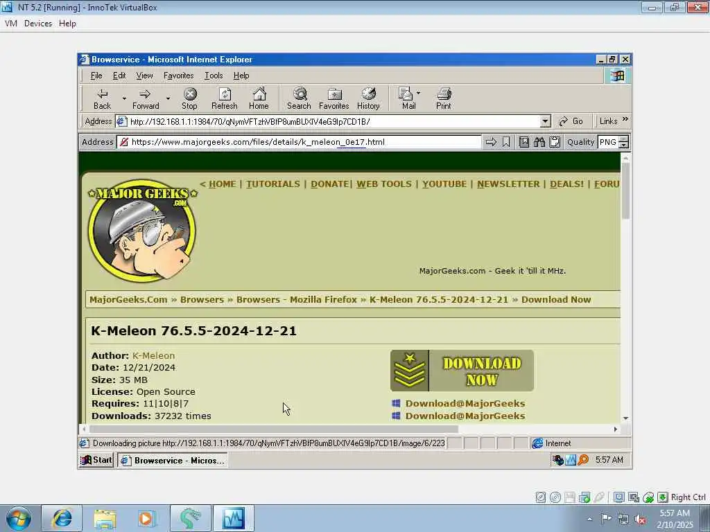Open IE Tools menu

point(214,76)
